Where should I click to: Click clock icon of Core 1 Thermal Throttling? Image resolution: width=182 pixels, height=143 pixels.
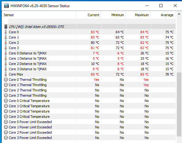pos(6,85)
